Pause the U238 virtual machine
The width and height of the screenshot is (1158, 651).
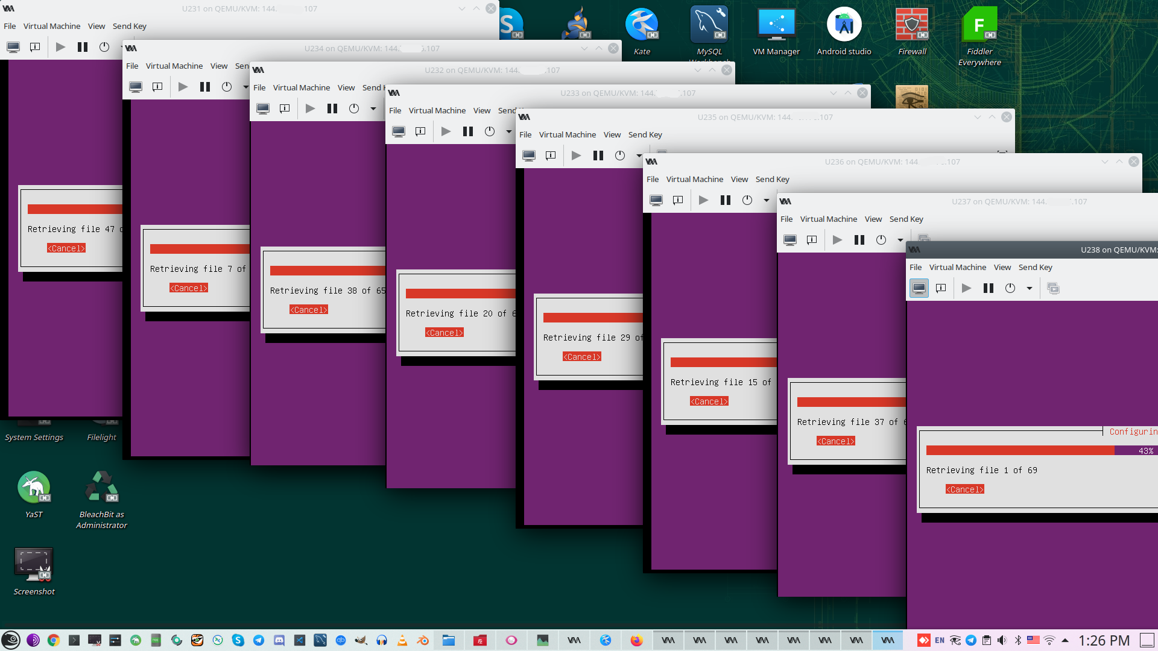988,289
